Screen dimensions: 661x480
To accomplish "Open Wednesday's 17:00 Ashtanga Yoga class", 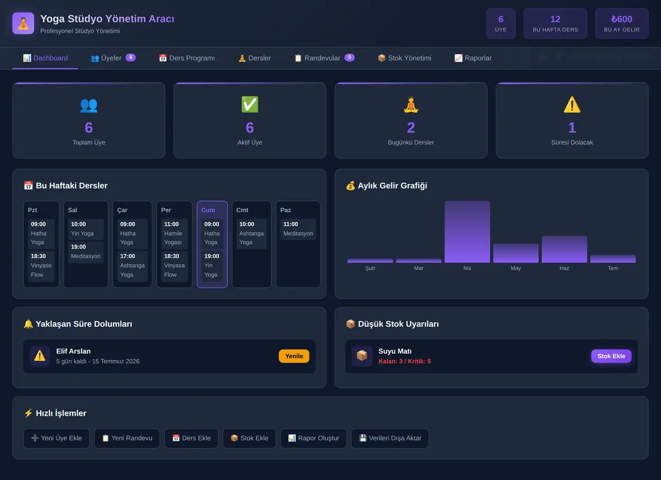I will [132, 265].
